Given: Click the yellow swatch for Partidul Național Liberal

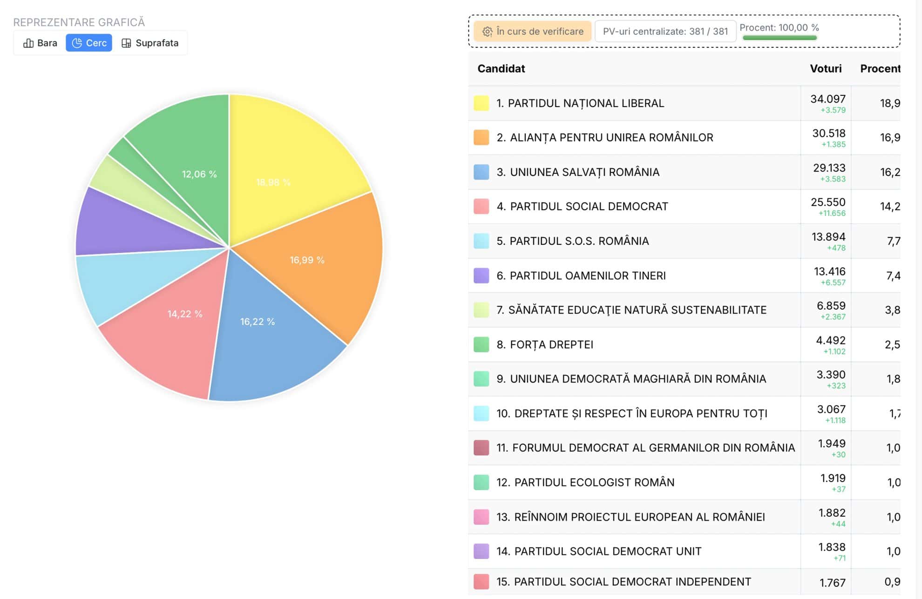Looking at the screenshot, I should pyautogui.click(x=481, y=103).
